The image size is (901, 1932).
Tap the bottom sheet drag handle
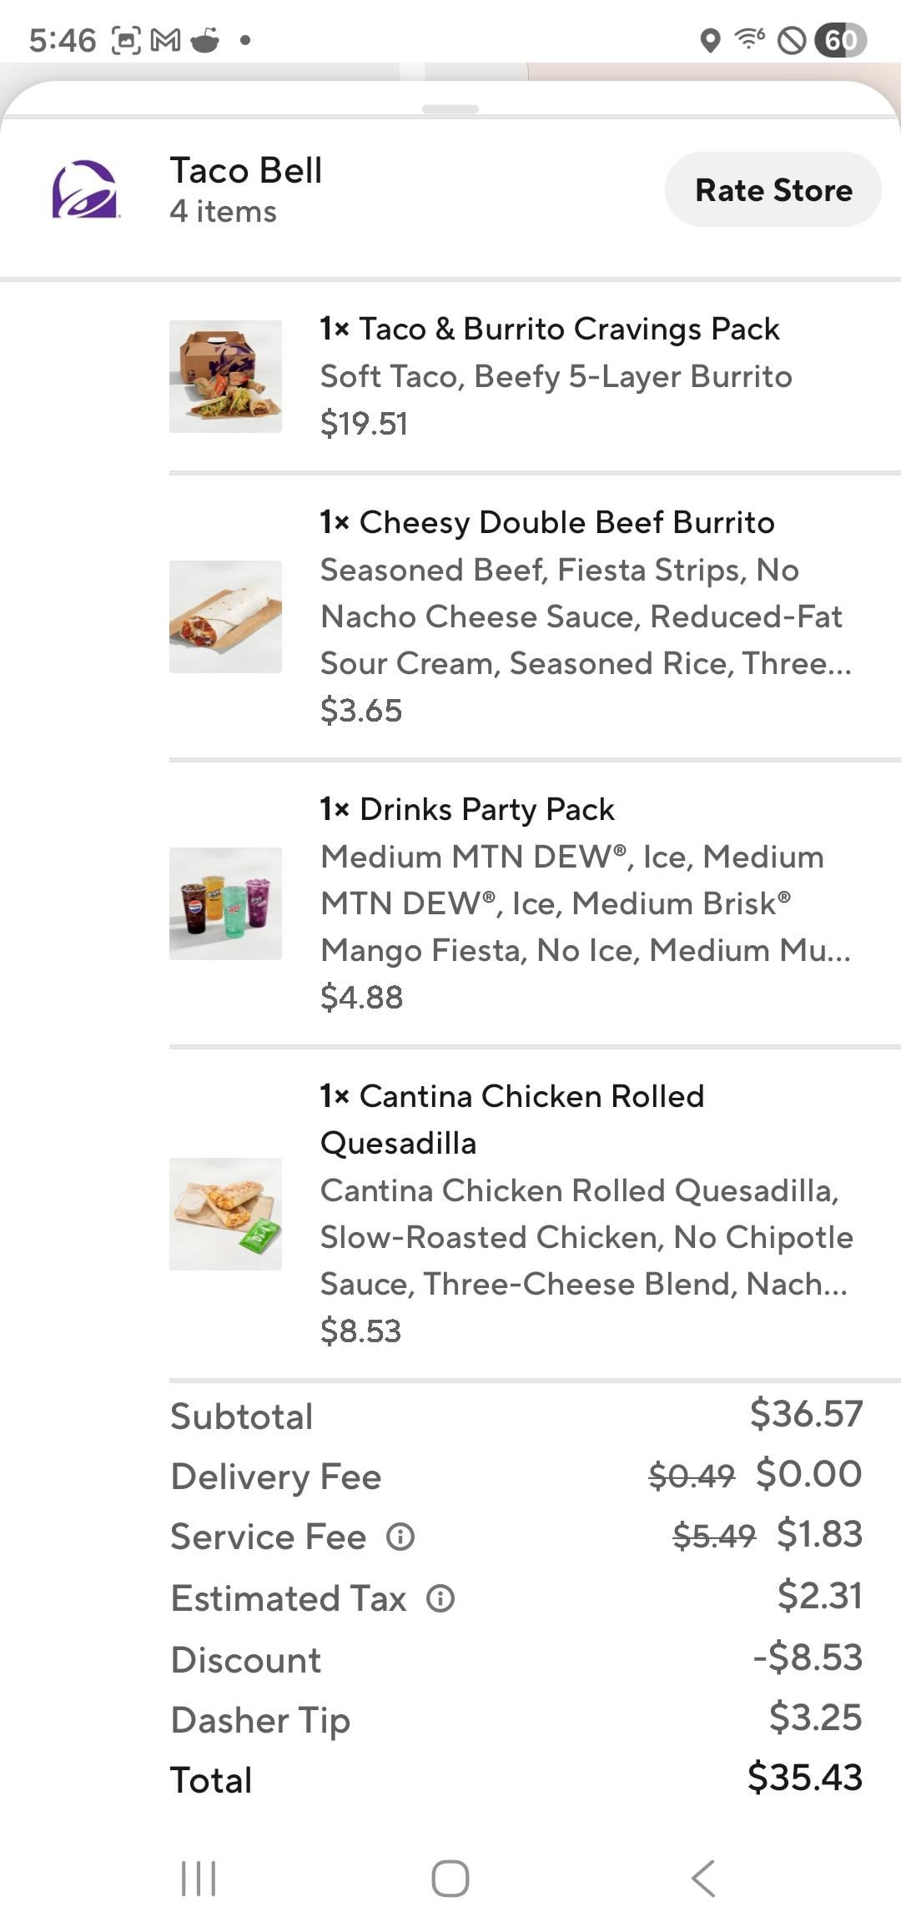point(450,109)
